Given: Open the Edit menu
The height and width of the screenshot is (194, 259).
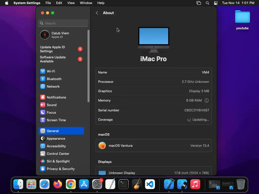Looking at the screenshot, I should pos(59,3).
